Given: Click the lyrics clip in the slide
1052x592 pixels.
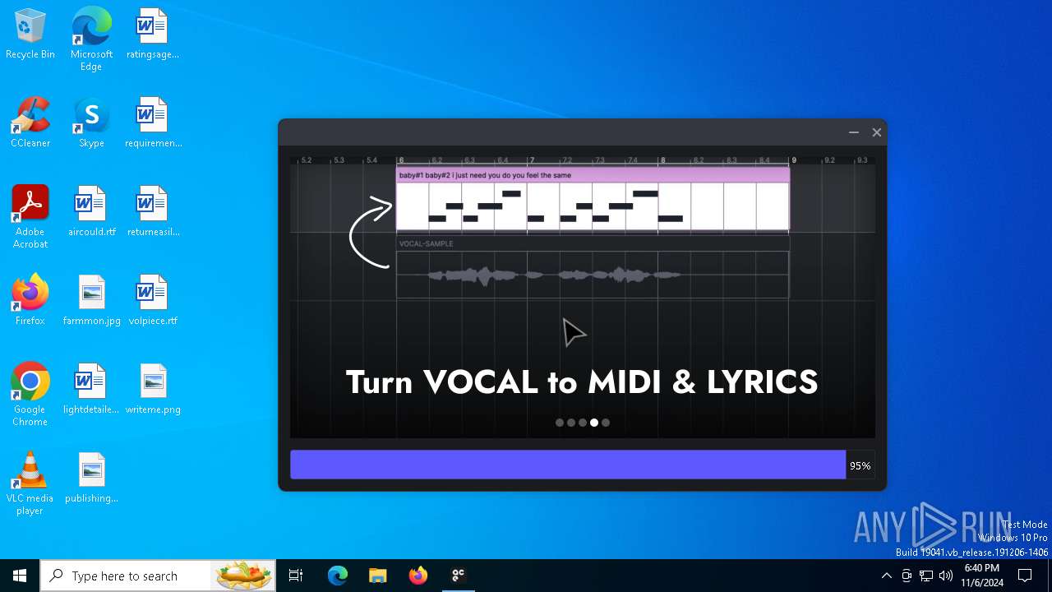Looking at the screenshot, I should pyautogui.click(x=593, y=199).
